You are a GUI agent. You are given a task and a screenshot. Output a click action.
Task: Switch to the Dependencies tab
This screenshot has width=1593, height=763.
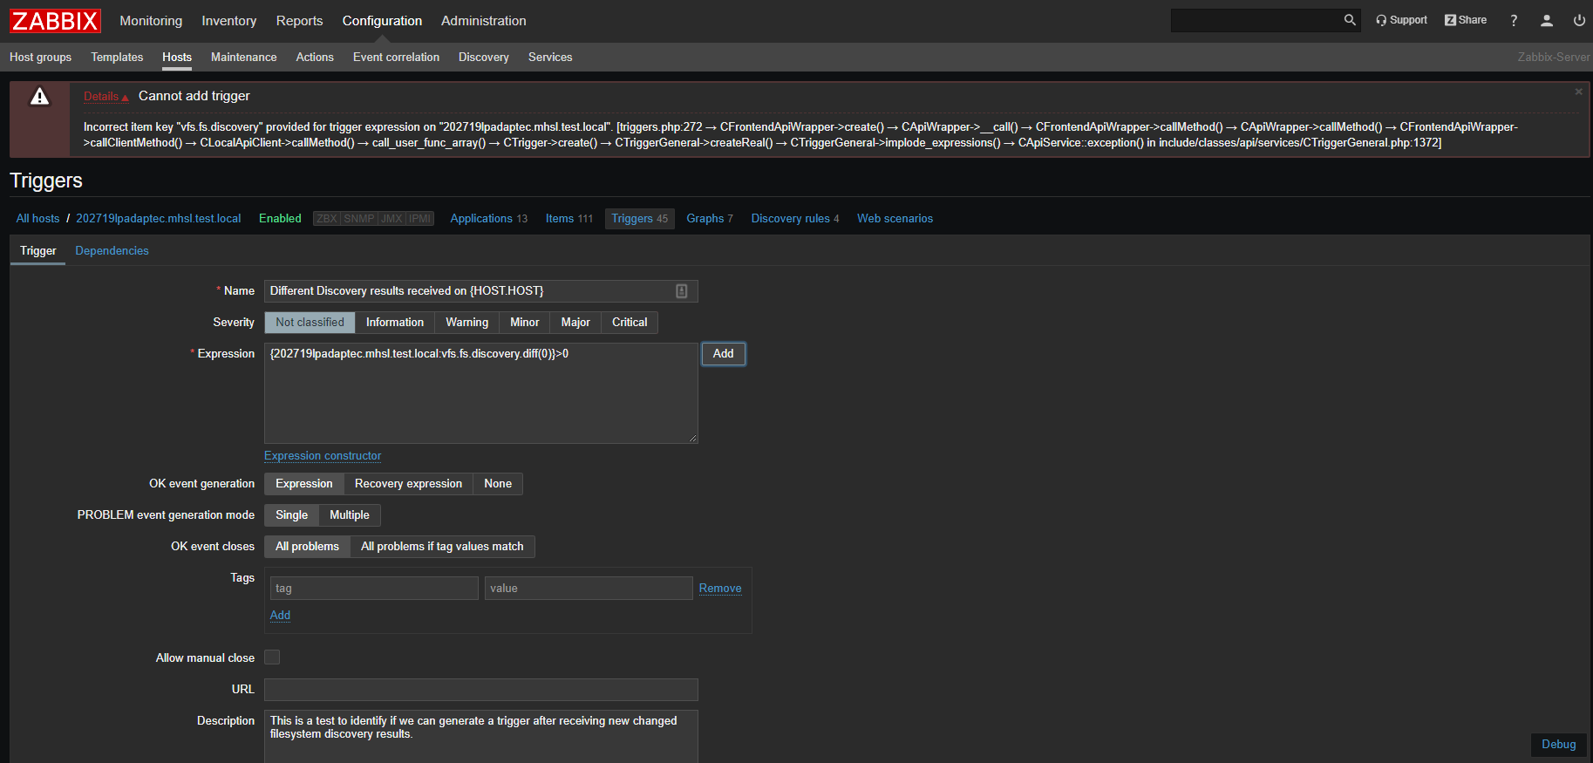[112, 251]
